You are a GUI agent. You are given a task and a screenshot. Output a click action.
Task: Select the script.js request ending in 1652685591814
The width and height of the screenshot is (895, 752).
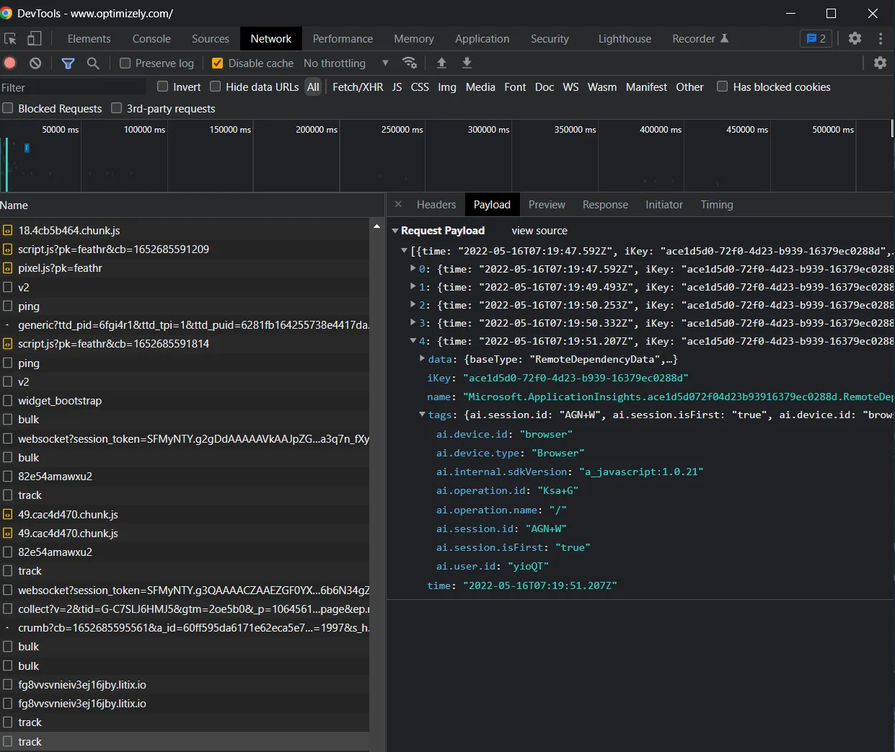[x=185, y=344]
